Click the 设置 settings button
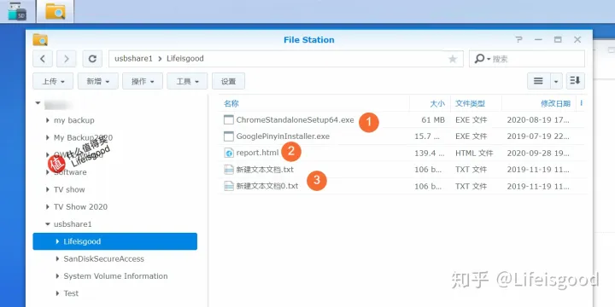 click(x=228, y=81)
